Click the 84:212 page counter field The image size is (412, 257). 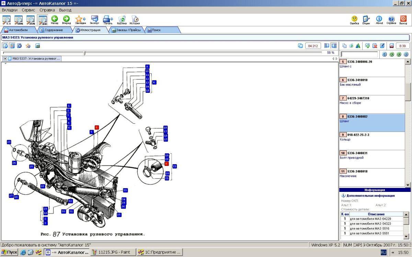313,46
